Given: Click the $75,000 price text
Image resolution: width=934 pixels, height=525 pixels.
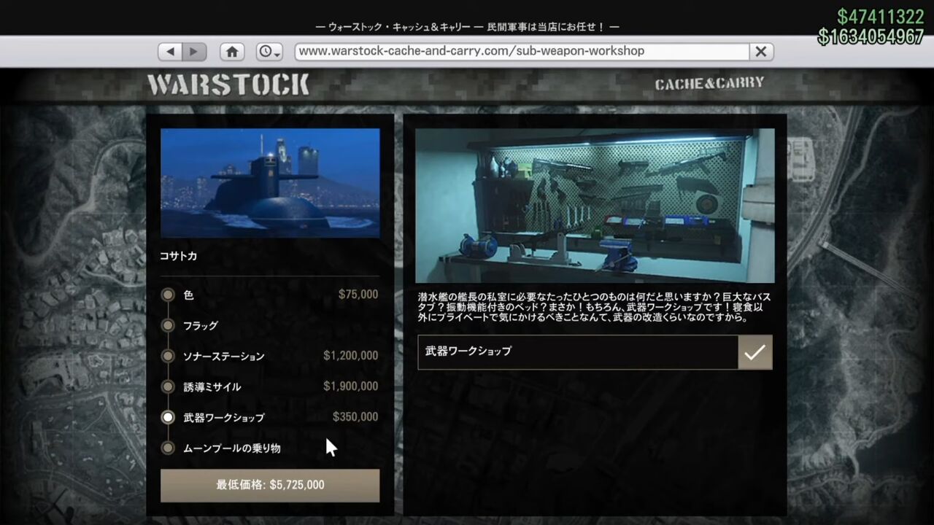Looking at the screenshot, I should click(358, 295).
